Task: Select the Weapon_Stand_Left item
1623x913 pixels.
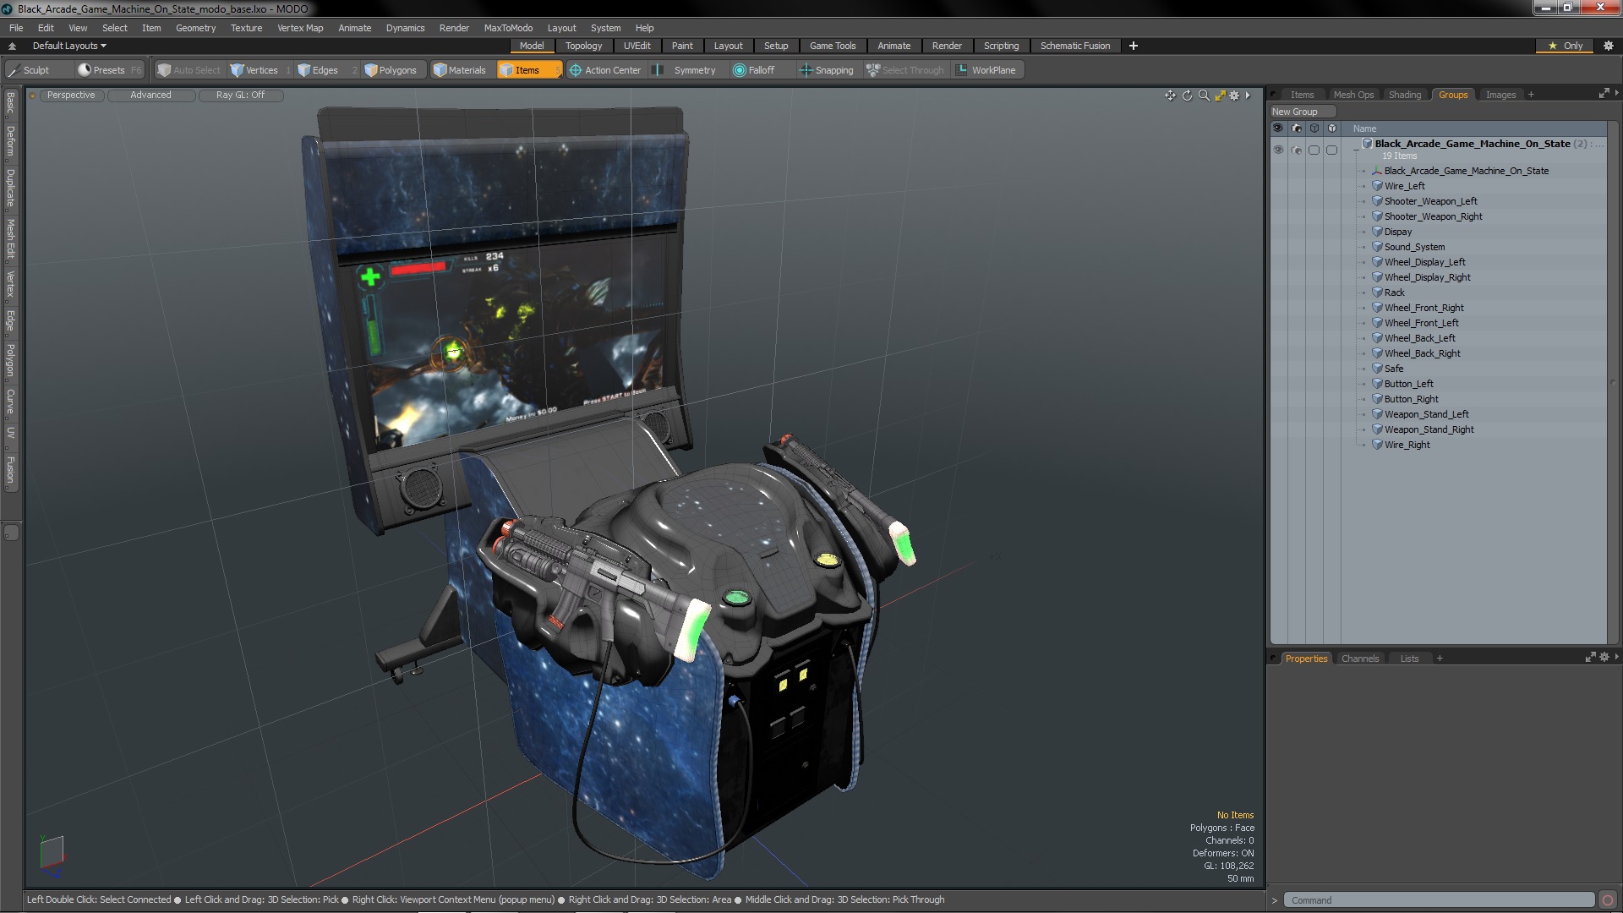Action: [1426, 414]
